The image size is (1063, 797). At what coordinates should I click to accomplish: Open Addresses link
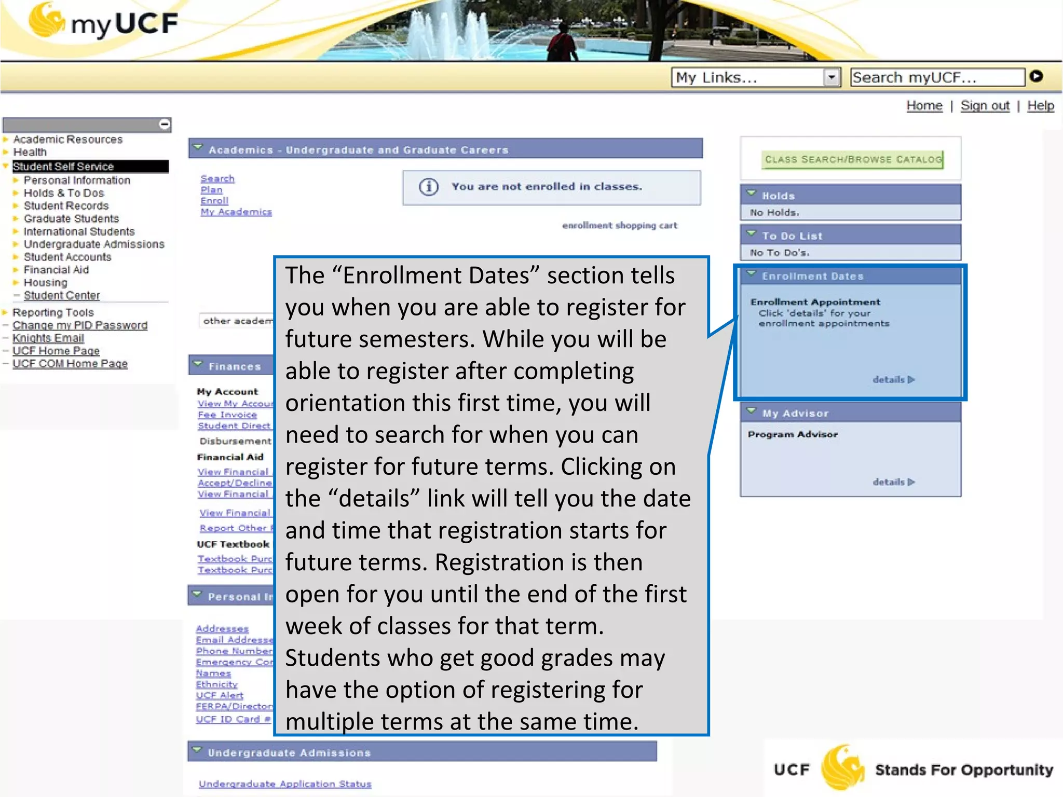point(222,629)
